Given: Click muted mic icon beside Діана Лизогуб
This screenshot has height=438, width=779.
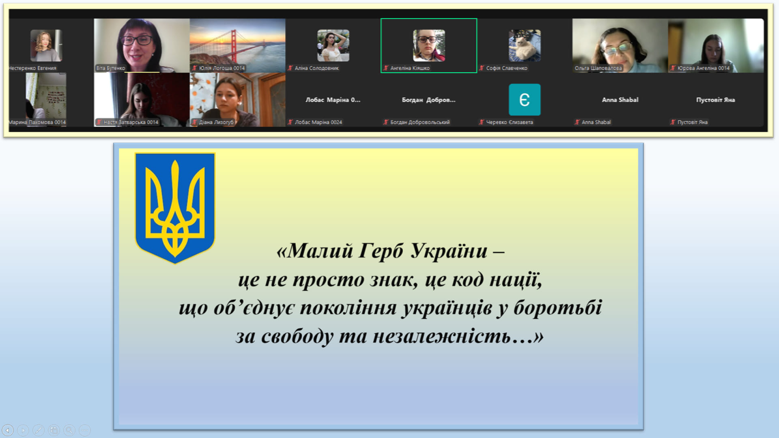Looking at the screenshot, I should point(195,122).
